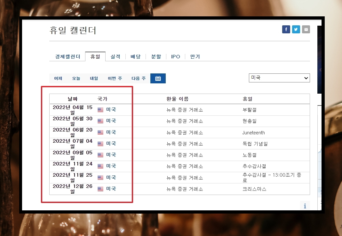
Task: Open the 미국 country dropdown
Action: pos(279,78)
